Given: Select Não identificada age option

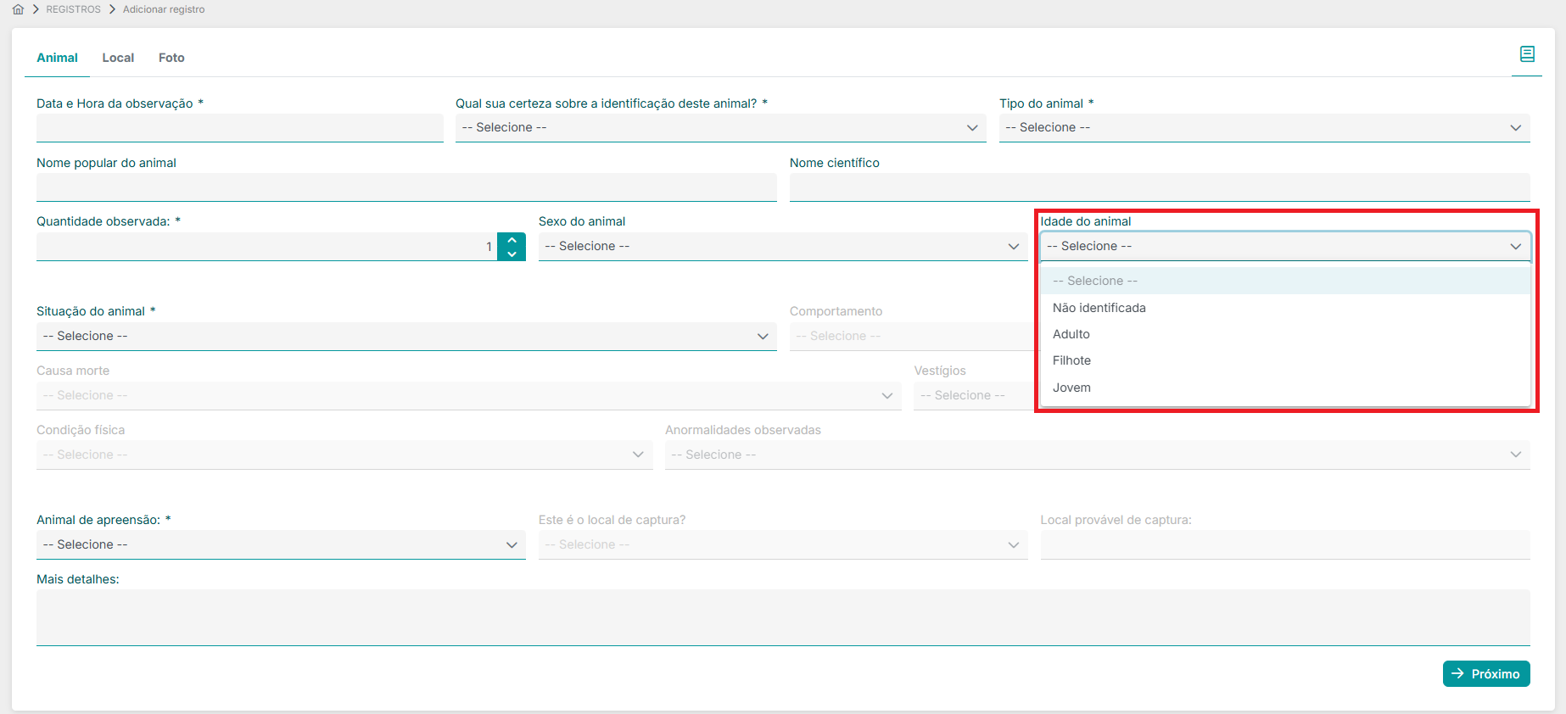Looking at the screenshot, I should 1099,308.
